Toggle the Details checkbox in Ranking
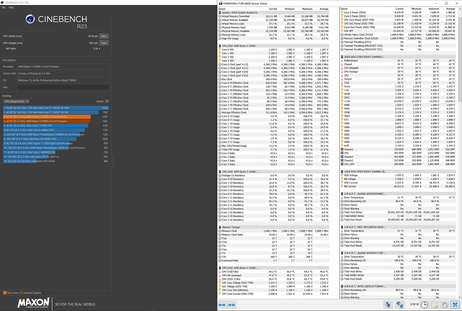 (x=107, y=101)
